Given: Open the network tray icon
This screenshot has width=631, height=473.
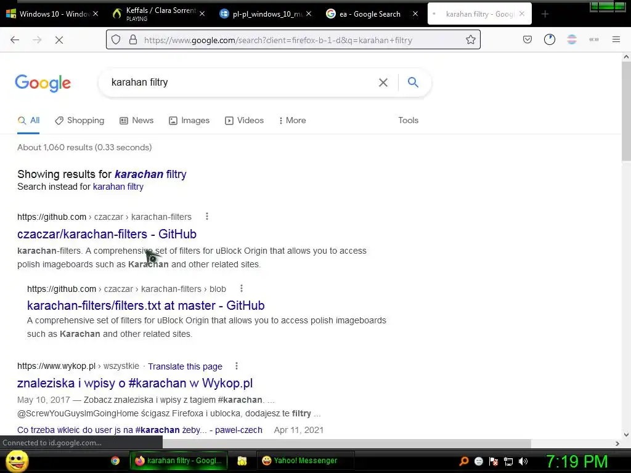Looking at the screenshot, I should [x=508, y=461].
